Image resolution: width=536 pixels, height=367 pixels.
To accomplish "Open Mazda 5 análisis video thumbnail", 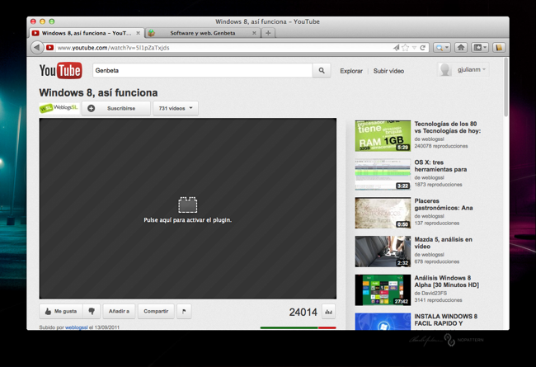I will pyautogui.click(x=383, y=252).
